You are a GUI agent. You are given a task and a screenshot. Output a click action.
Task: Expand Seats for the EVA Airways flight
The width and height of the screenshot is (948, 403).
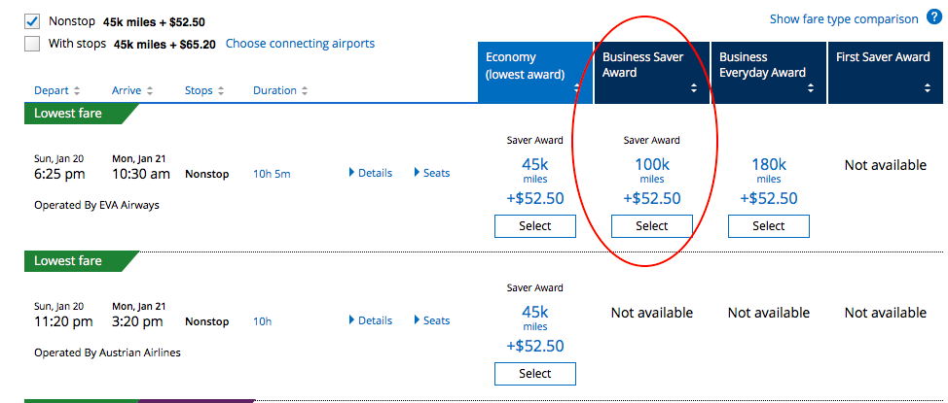[x=432, y=173]
